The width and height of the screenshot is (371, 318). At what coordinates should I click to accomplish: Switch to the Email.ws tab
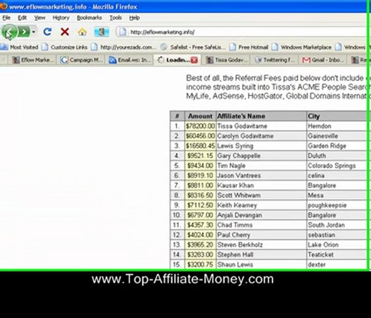tap(130, 60)
